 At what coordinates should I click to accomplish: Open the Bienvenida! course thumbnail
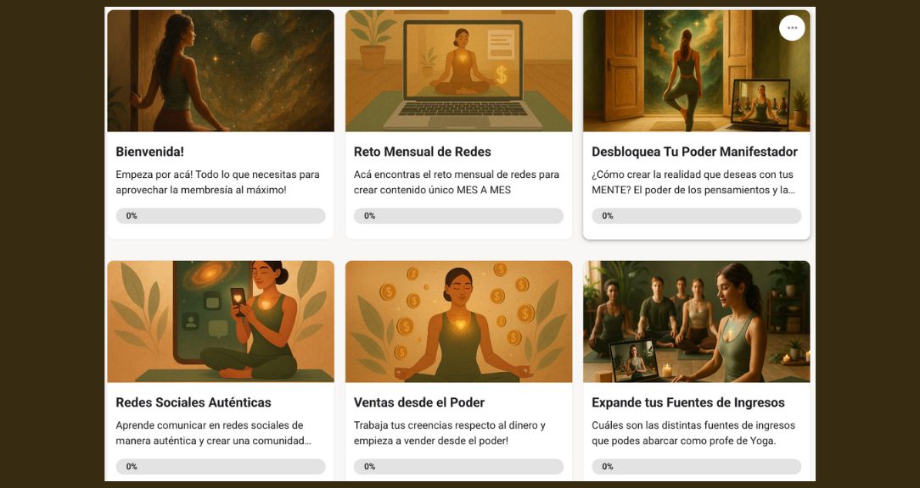[x=221, y=70]
